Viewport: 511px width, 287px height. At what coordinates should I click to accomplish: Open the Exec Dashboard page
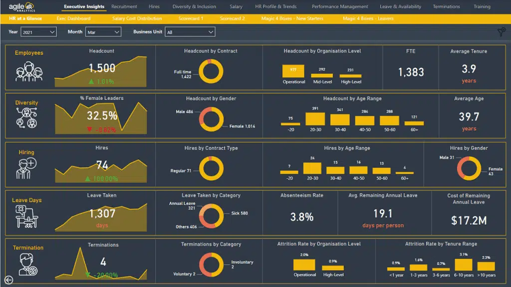tap(73, 18)
